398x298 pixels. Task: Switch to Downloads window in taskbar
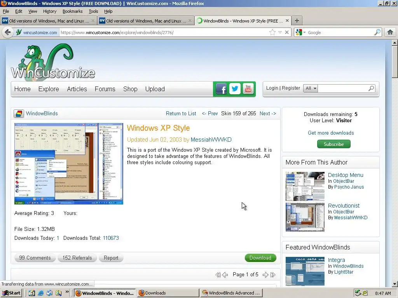tap(168, 293)
